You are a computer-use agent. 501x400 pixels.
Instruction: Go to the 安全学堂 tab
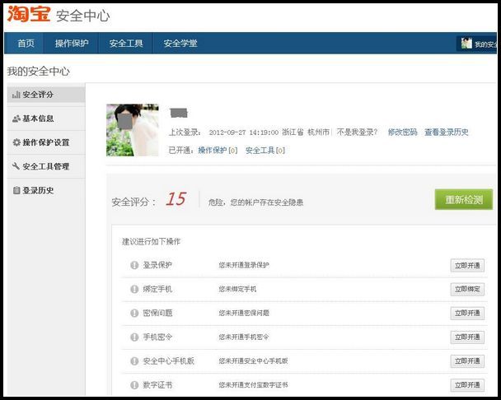click(x=180, y=44)
